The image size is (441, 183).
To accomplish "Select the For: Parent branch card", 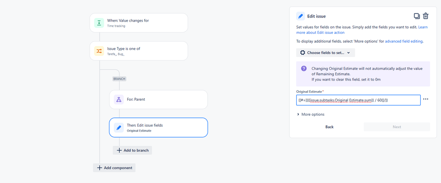I will coord(158,99).
